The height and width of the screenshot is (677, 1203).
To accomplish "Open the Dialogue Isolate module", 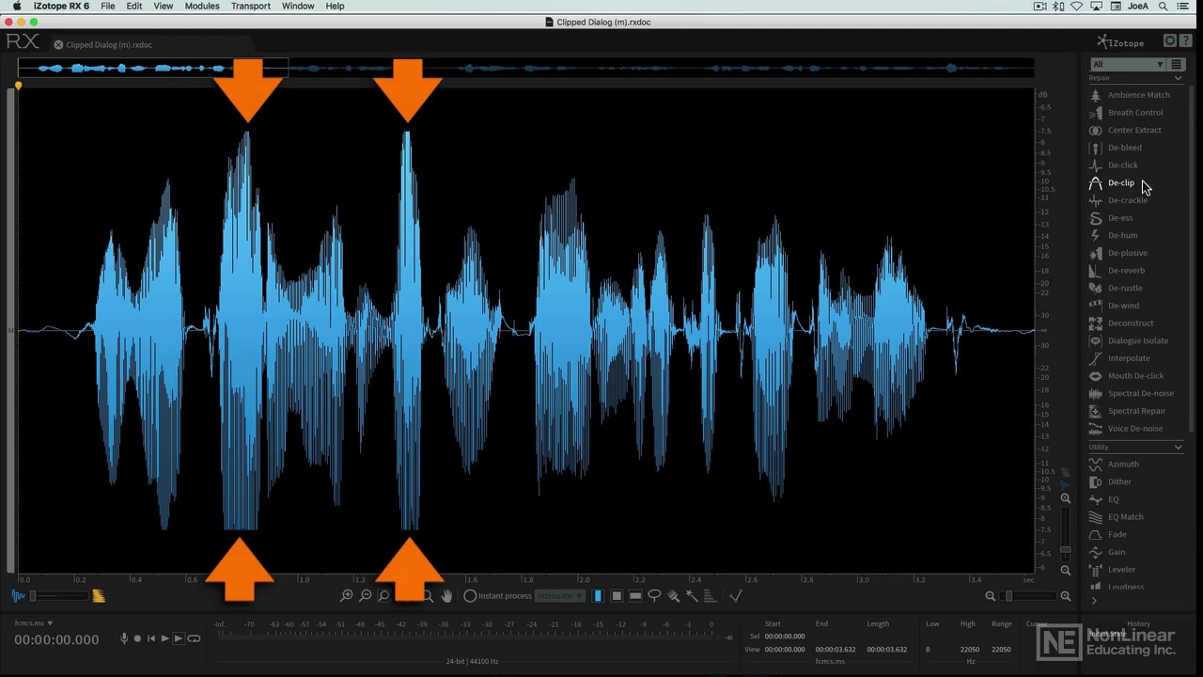I will pyautogui.click(x=1129, y=340).
